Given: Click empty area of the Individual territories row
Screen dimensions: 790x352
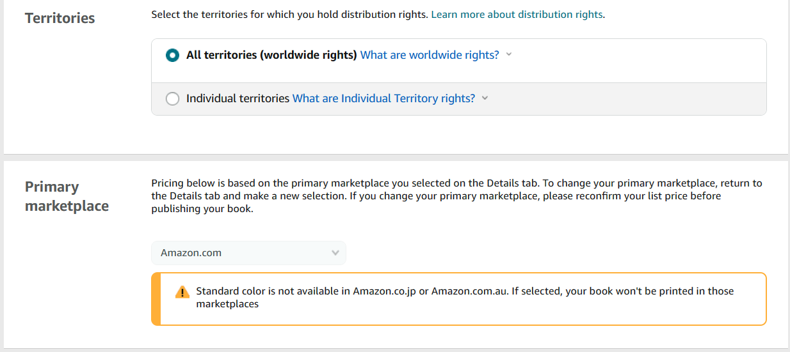Looking at the screenshot, I should pos(627,99).
